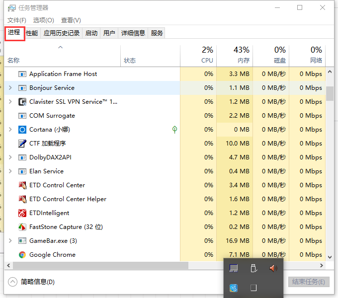Expand the Cortana (小娜) process group

[10, 130]
